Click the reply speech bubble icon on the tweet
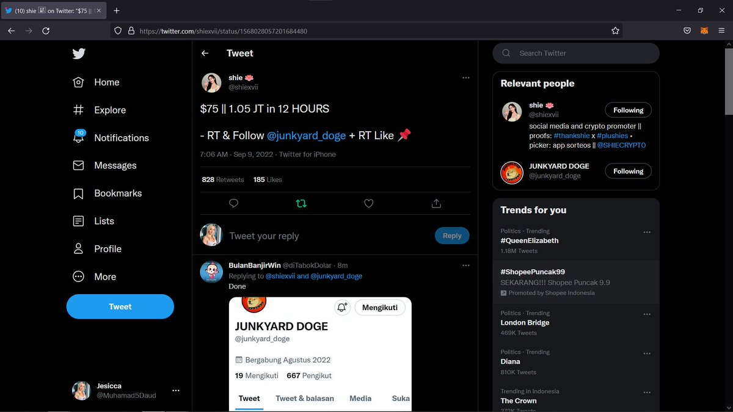 [233, 203]
